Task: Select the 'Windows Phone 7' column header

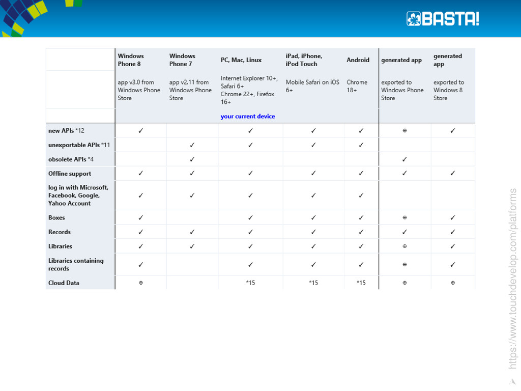Action: point(182,60)
